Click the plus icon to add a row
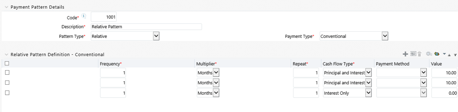The image size is (458, 112). [x=405, y=54]
